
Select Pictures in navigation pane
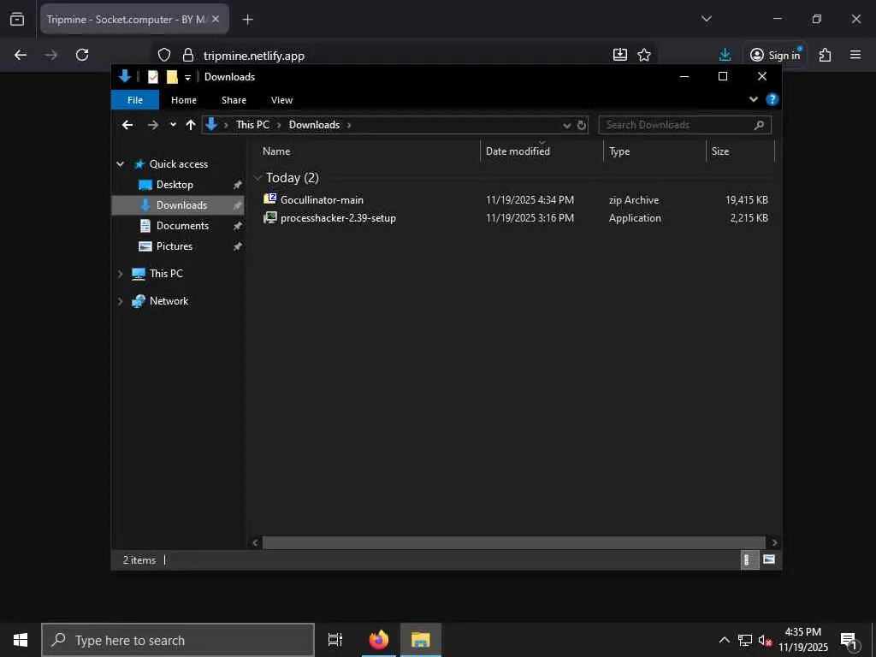[x=175, y=246]
